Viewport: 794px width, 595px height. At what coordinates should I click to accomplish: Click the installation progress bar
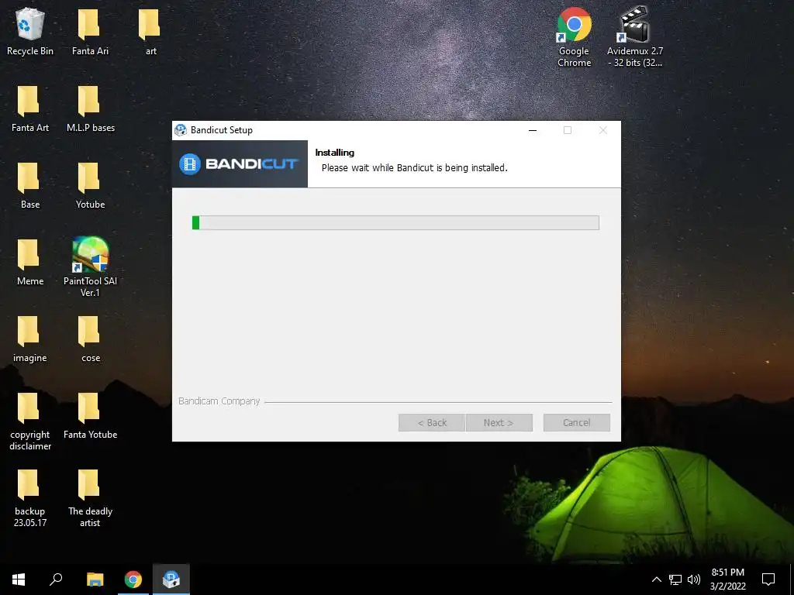tap(395, 222)
